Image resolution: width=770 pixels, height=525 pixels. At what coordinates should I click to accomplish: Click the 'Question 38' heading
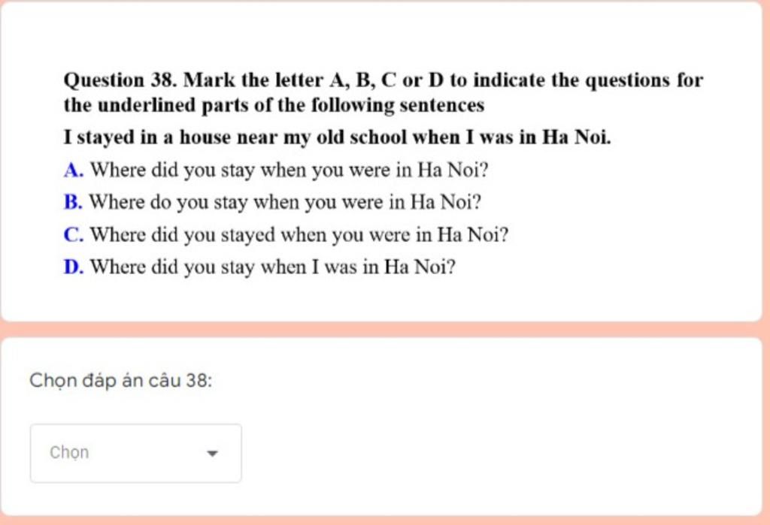120,80
